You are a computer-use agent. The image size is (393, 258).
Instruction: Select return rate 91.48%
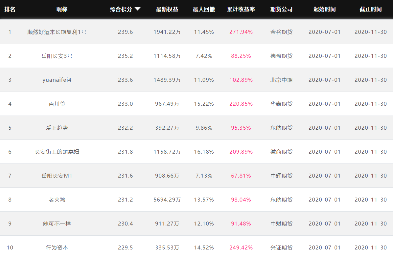[x=241, y=224]
